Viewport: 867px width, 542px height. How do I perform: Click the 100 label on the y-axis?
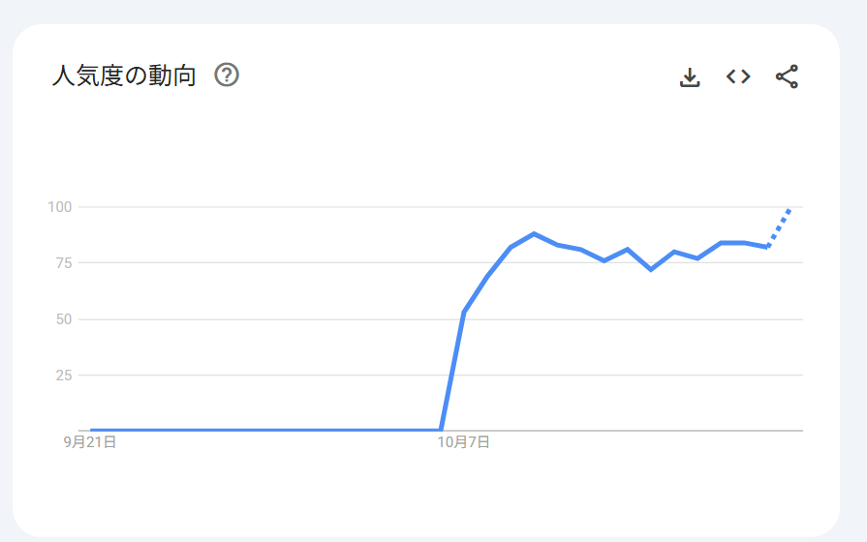tap(60, 207)
